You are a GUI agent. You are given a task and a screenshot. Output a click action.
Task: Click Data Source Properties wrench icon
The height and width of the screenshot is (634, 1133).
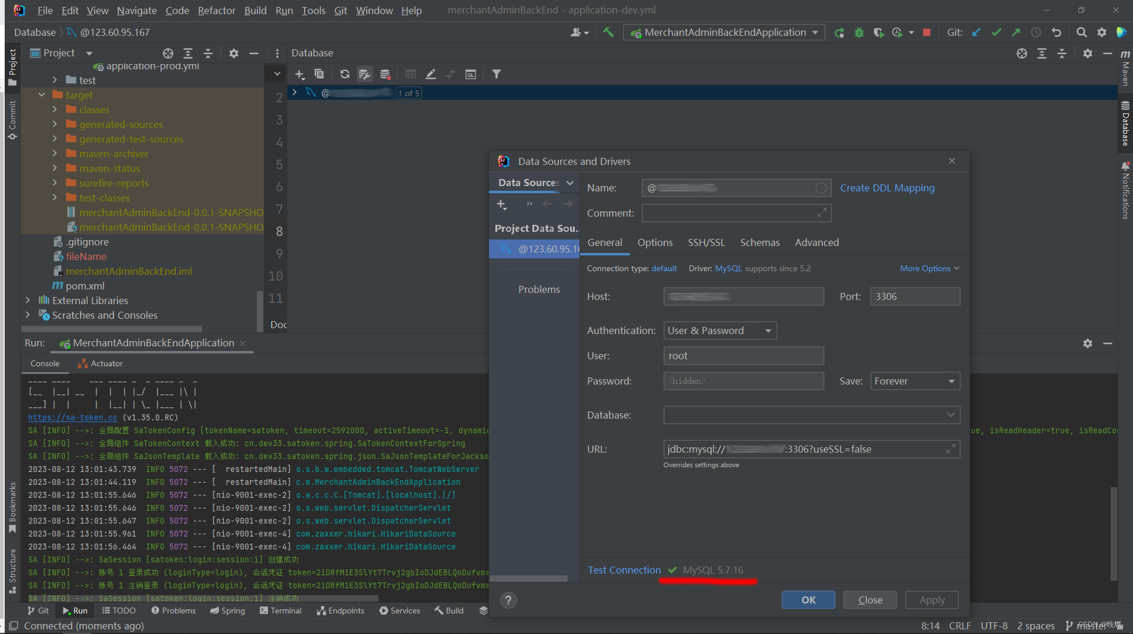364,74
